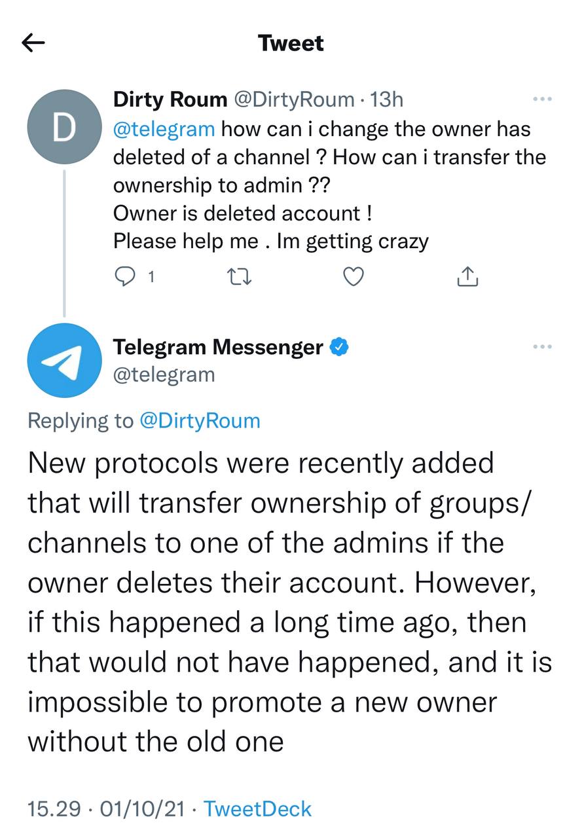Click the @telegram mention in the tweet
Viewport: 582px width, 838px height.
[x=164, y=128]
